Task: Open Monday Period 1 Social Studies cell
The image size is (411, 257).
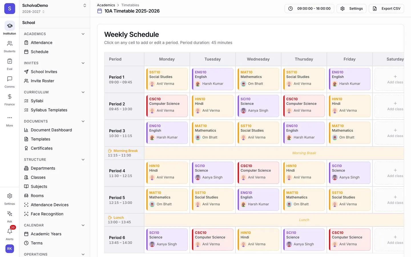Action: click(x=167, y=79)
